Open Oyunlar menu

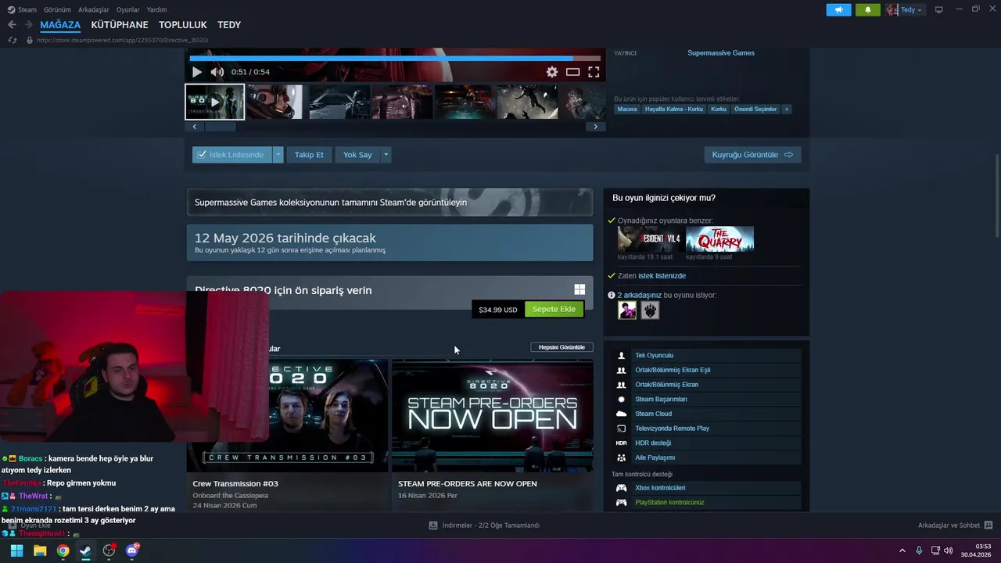pyautogui.click(x=128, y=9)
